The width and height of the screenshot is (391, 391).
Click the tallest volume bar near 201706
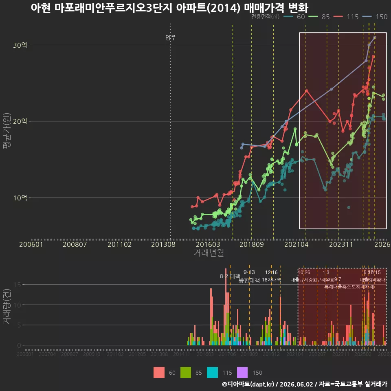(x=226, y=307)
